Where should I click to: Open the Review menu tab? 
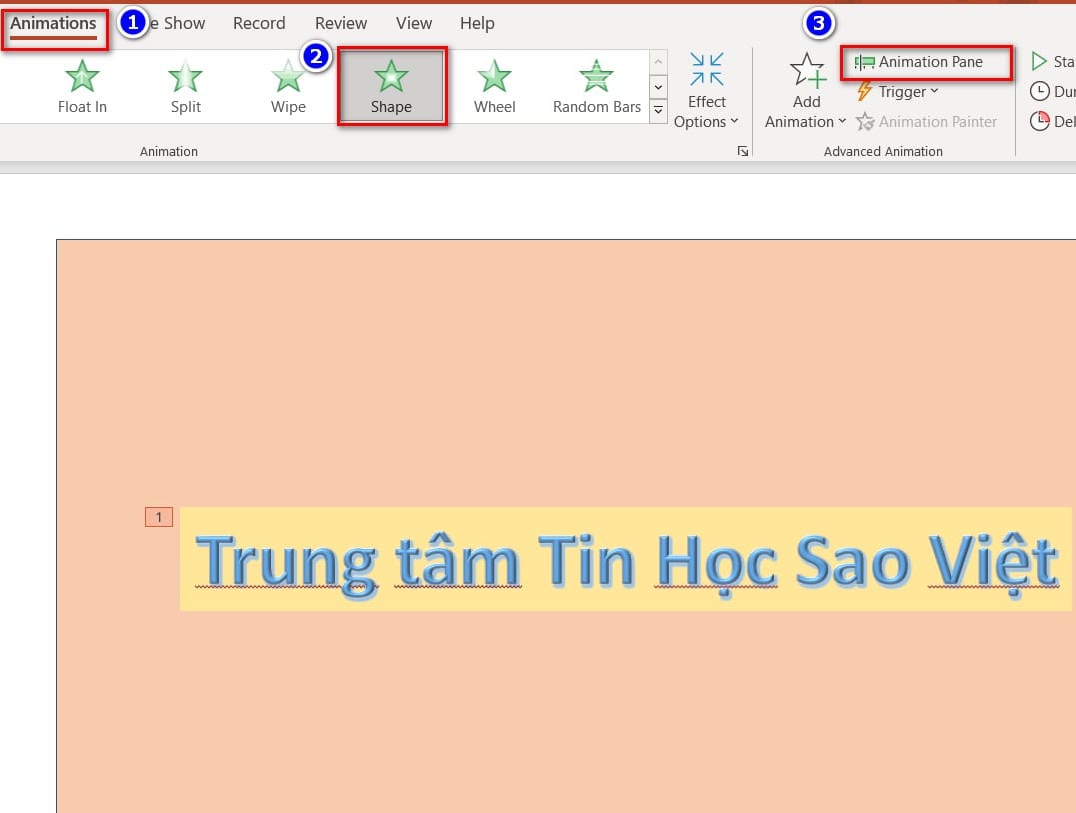pyautogui.click(x=340, y=22)
